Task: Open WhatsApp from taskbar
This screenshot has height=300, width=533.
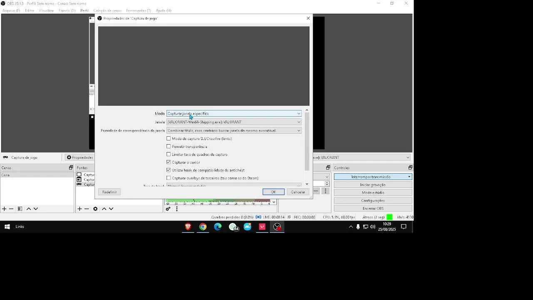Action: point(233,227)
